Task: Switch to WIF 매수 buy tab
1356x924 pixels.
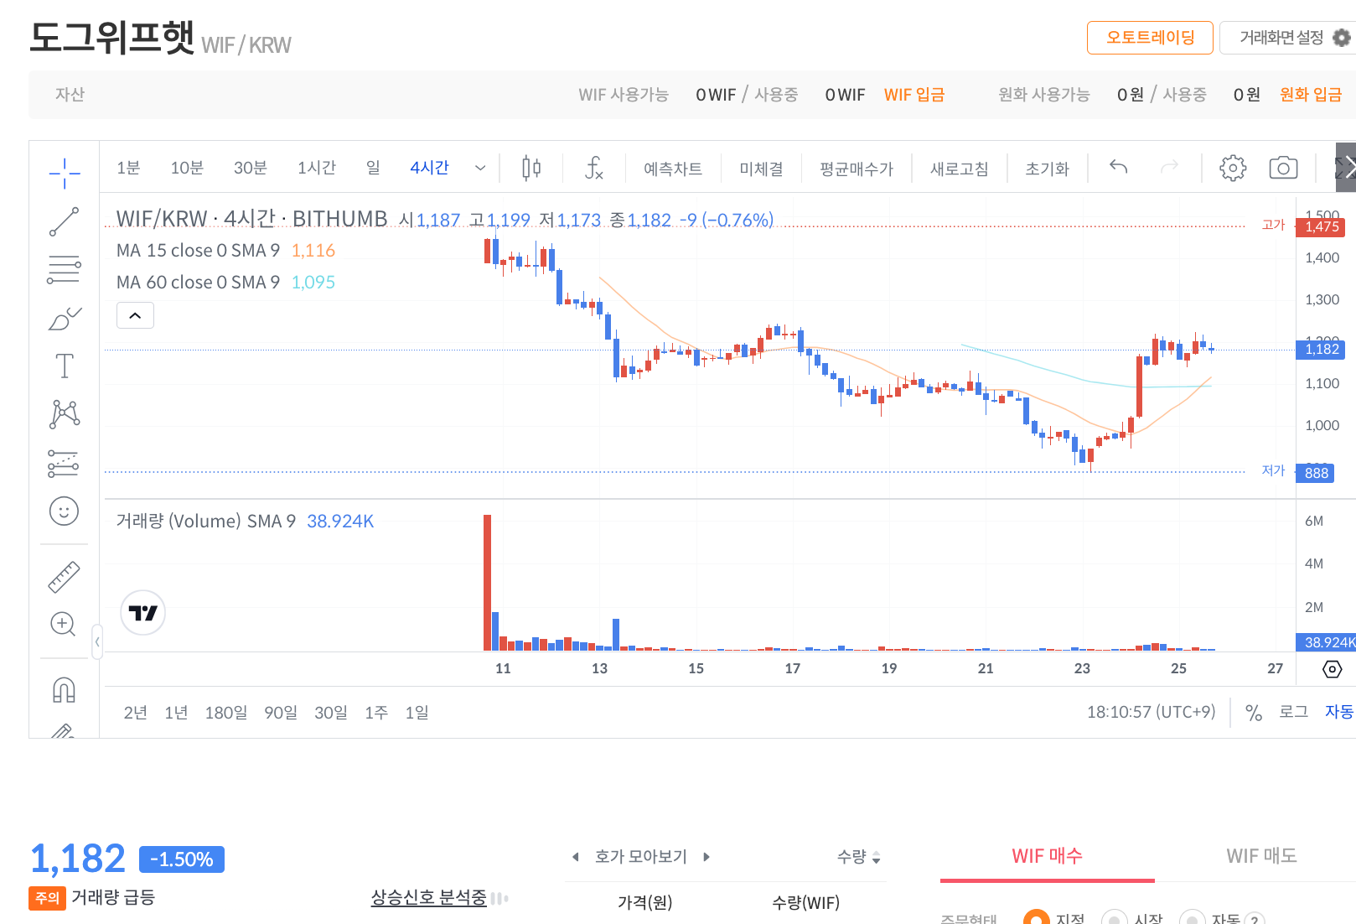Action: [1047, 856]
